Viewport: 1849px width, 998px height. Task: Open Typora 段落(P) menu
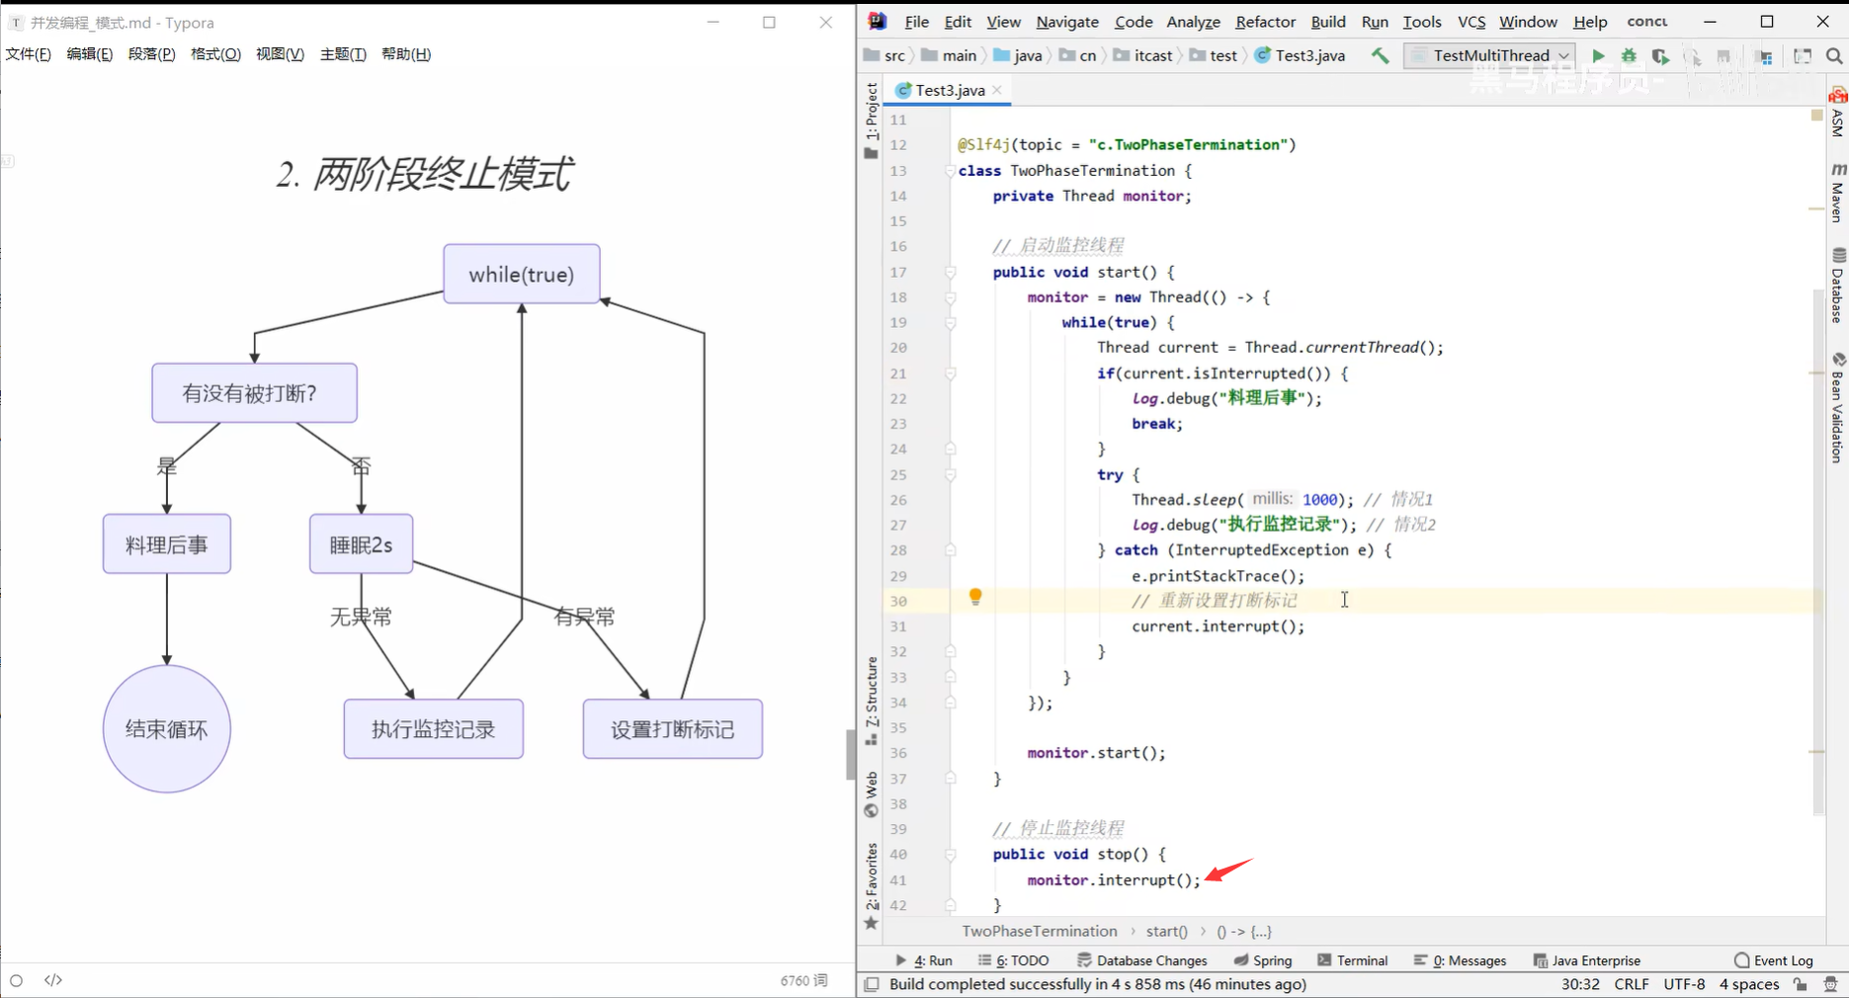[151, 54]
